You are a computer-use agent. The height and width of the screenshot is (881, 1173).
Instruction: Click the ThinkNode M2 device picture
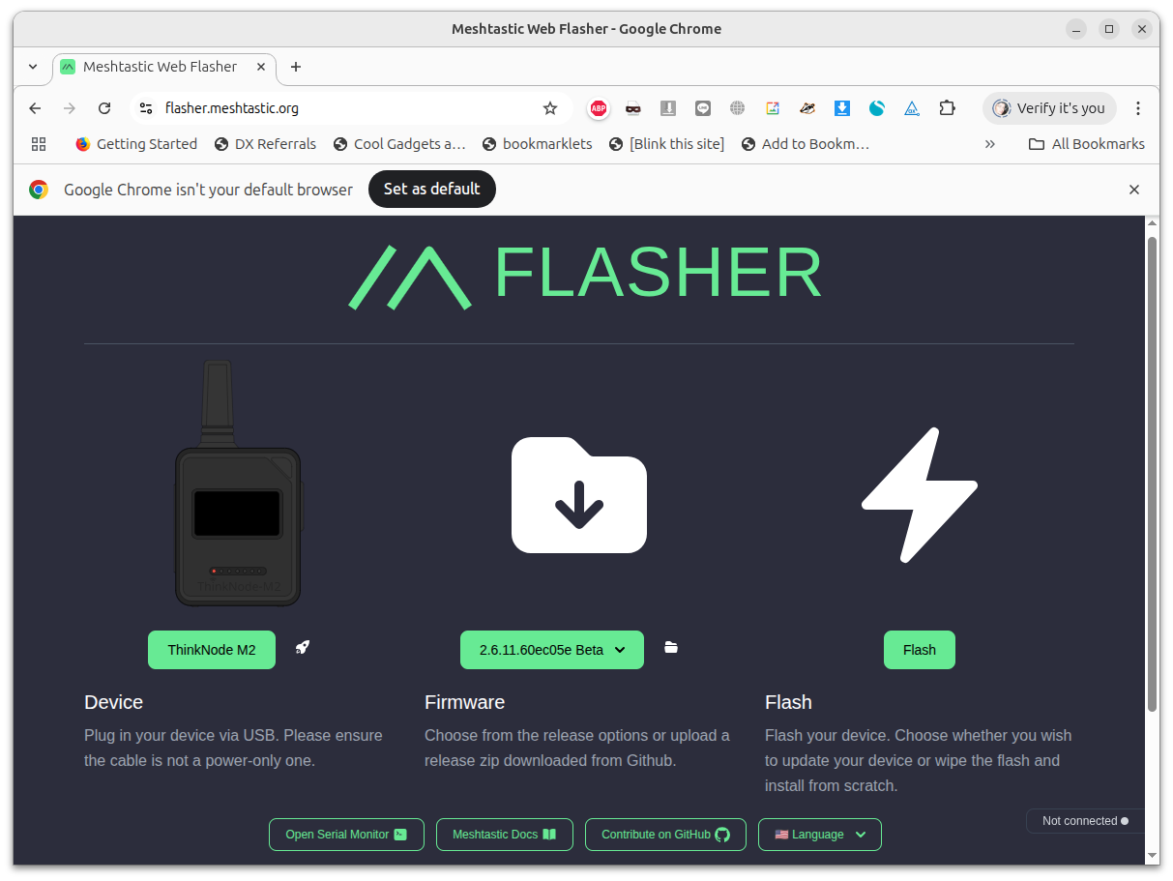pos(238,484)
